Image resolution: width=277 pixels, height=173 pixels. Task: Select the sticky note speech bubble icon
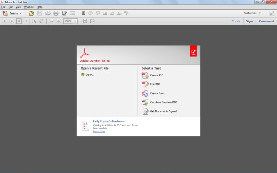tap(91, 13)
